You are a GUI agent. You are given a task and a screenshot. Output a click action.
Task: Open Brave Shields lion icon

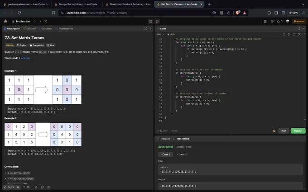point(237,13)
